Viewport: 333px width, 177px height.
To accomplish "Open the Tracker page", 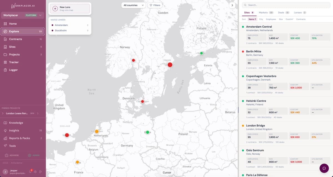I will pyautogui.click(x=23, y=62).
